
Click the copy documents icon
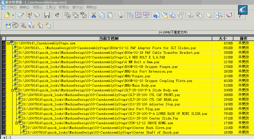tap(102, 15)
